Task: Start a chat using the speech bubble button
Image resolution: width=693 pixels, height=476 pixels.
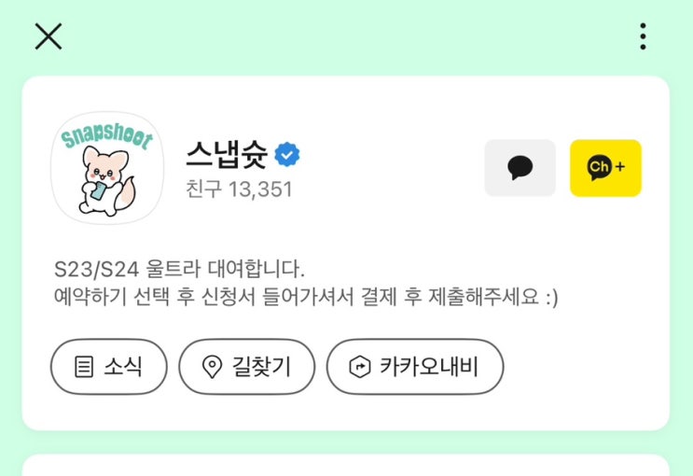Action: click(x=520, y=168)
